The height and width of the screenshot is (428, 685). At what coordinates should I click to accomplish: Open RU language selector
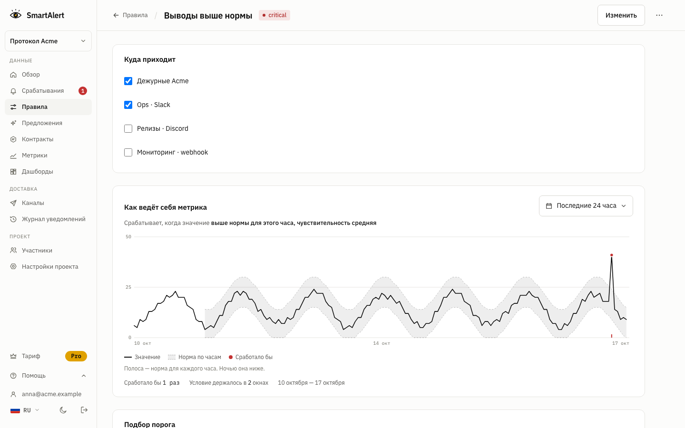tap(25, 410)
